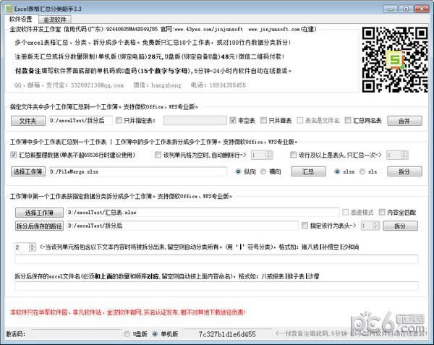Click the WeChat ID hangzhong text
This screenshot has width=434, height=345.
pyautogui.click(x=166, y=85)
